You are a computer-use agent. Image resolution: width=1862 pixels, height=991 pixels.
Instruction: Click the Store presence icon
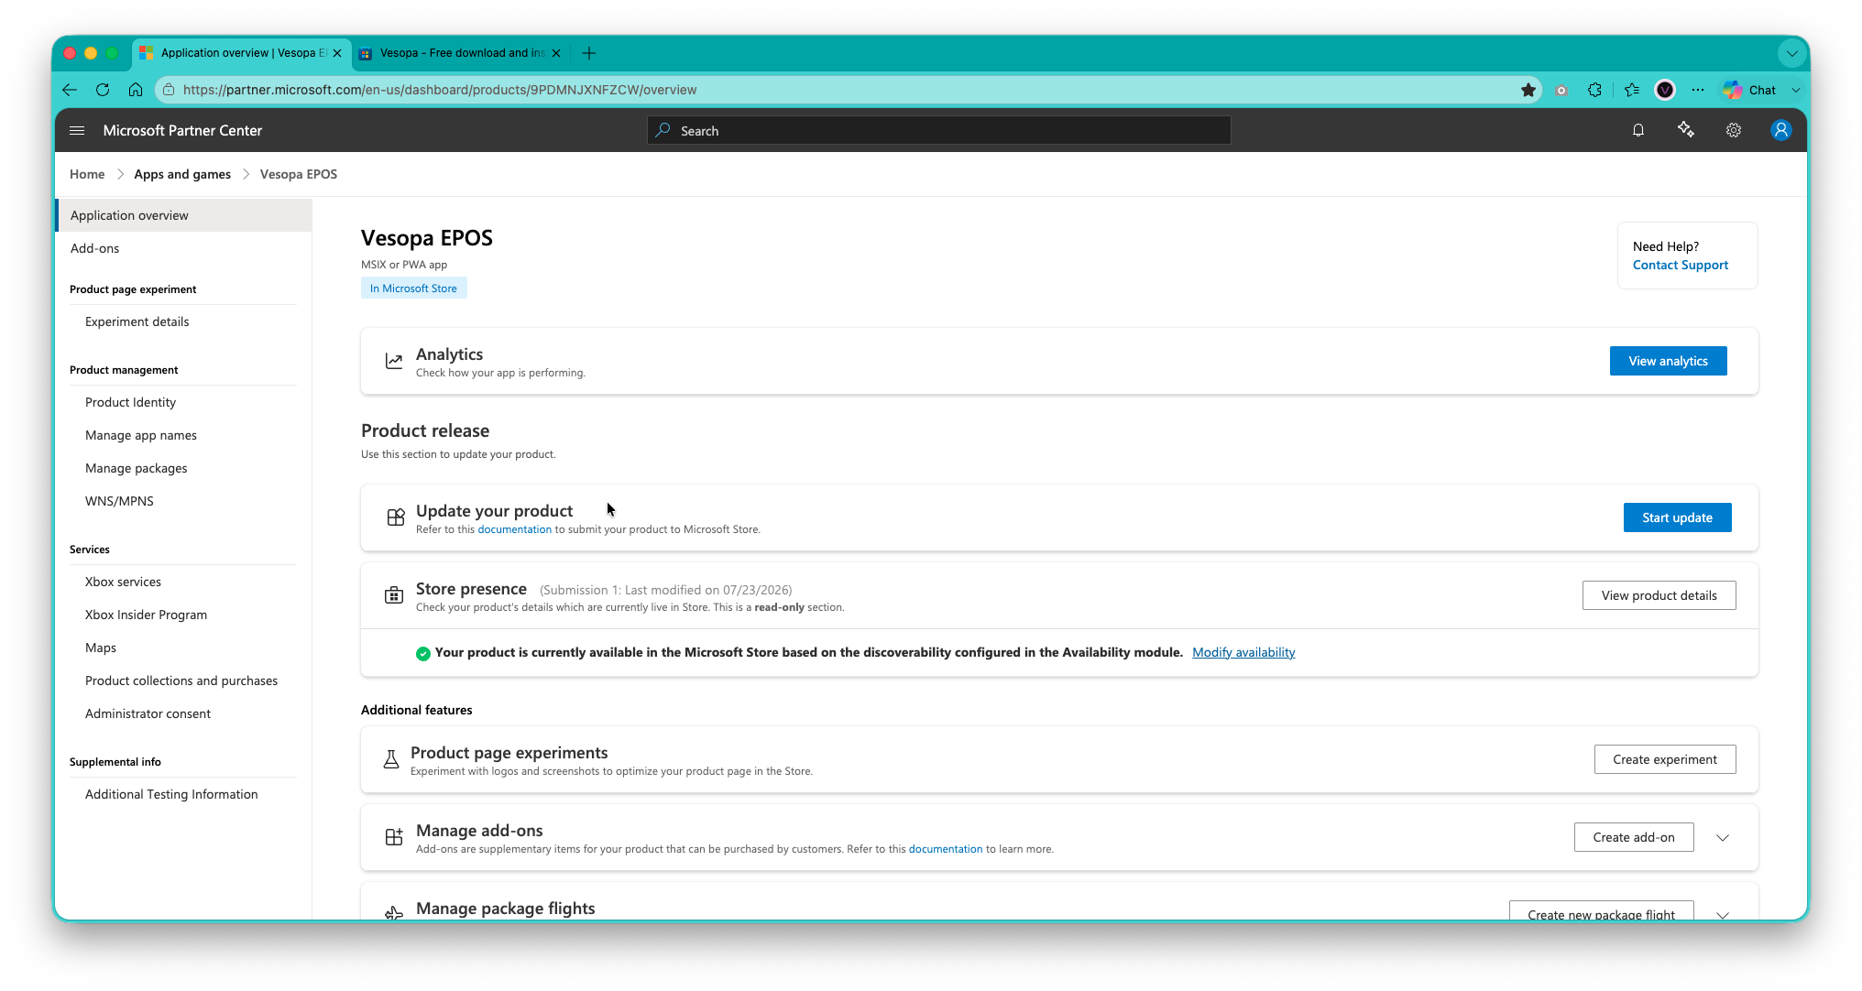tap(394, 595)
